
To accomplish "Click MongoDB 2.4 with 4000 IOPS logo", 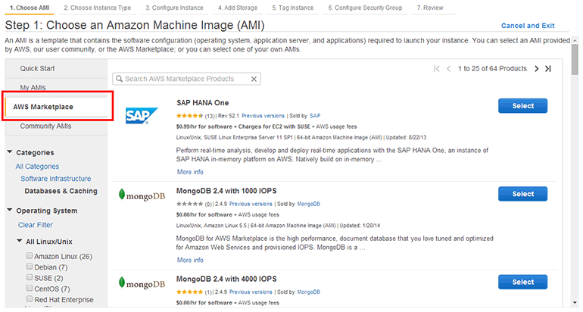I will click(x=142, y=283).
